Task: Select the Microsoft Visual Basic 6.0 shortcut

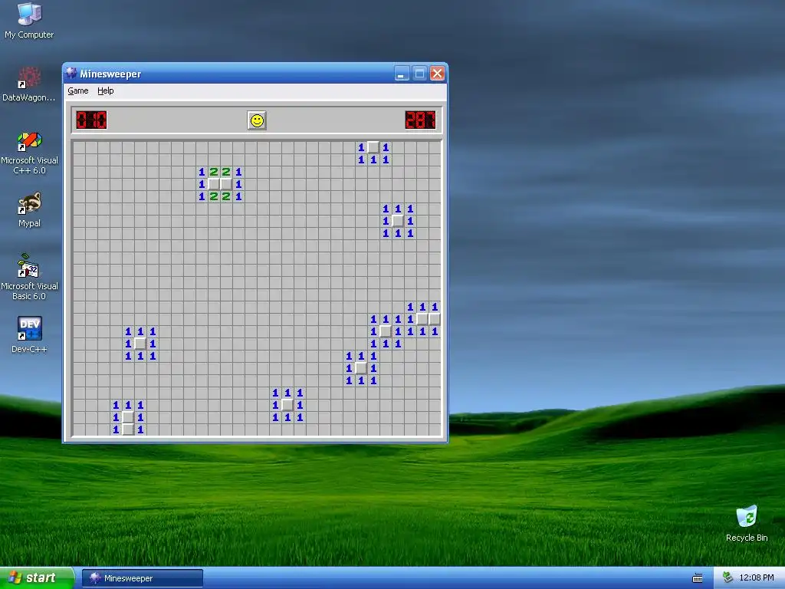Action: click(x=29, y=277)
